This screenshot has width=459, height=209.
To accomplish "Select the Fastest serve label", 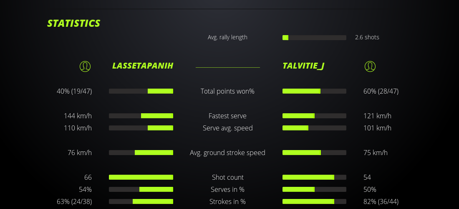I will click(x=227, y=116).
